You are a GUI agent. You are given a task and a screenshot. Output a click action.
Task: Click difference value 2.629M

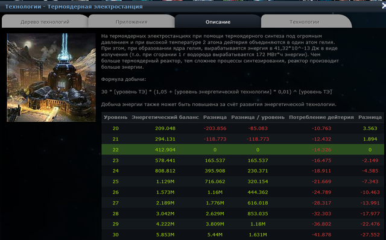pyautogui.click(x=215, y=213)
